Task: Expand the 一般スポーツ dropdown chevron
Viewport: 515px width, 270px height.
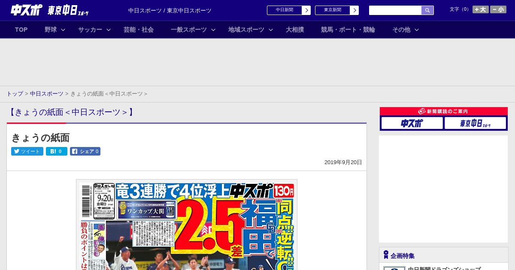Action: pos(213,30)
